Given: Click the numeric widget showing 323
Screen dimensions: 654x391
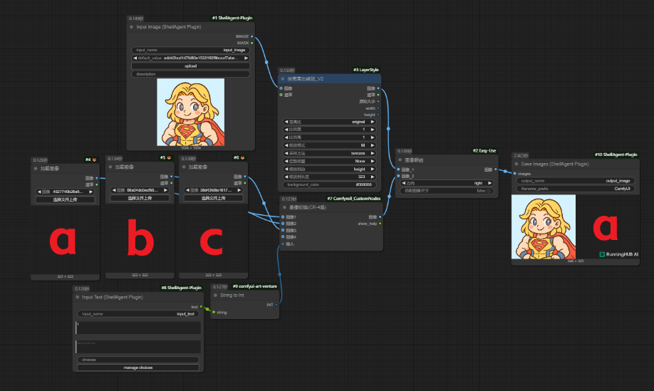Looking at the screenshot, I should [x=330, y=177].
